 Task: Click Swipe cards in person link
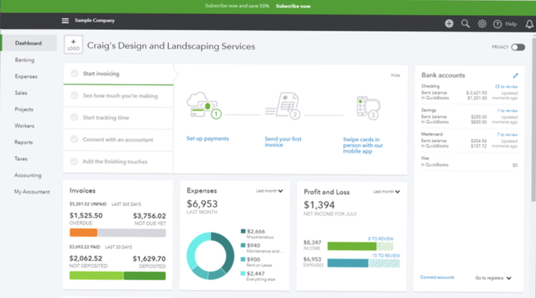coord(363,145)
